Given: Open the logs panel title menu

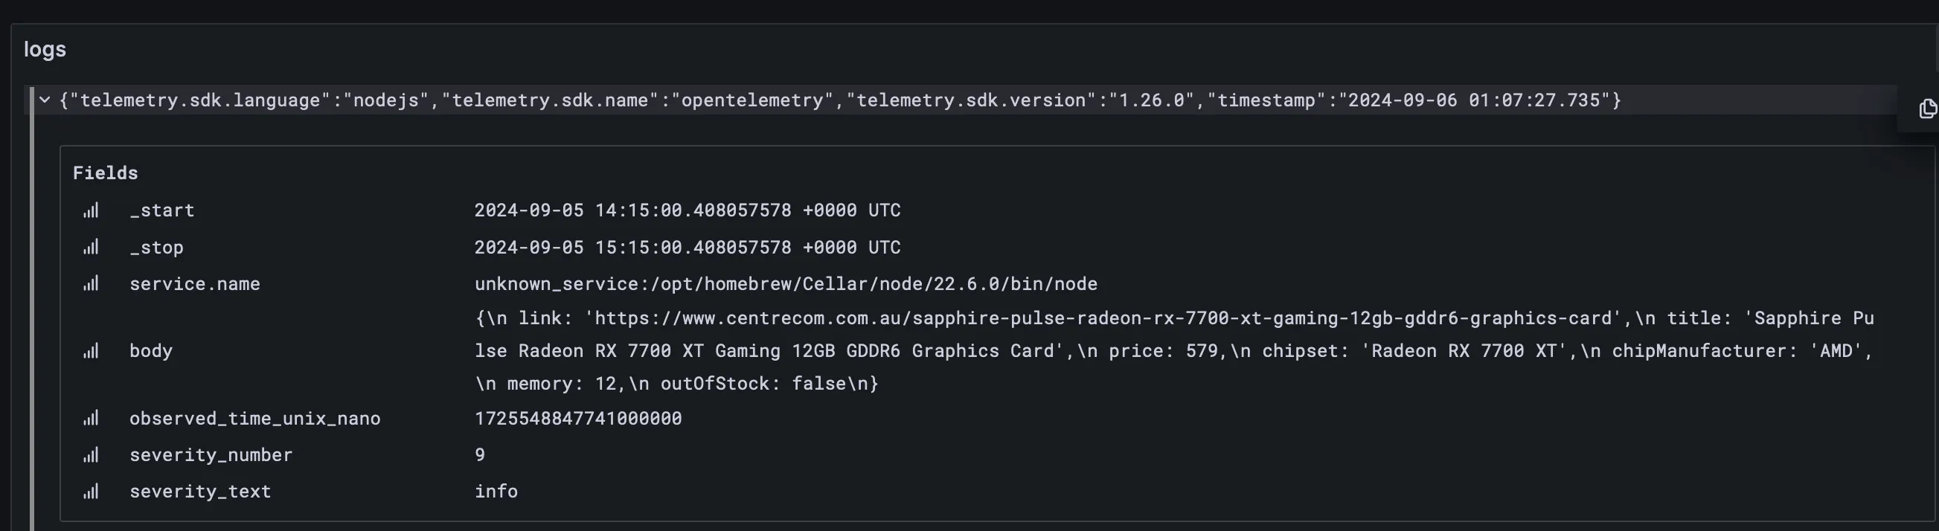Looking at the screenshot, I should (x=45, y=49).
